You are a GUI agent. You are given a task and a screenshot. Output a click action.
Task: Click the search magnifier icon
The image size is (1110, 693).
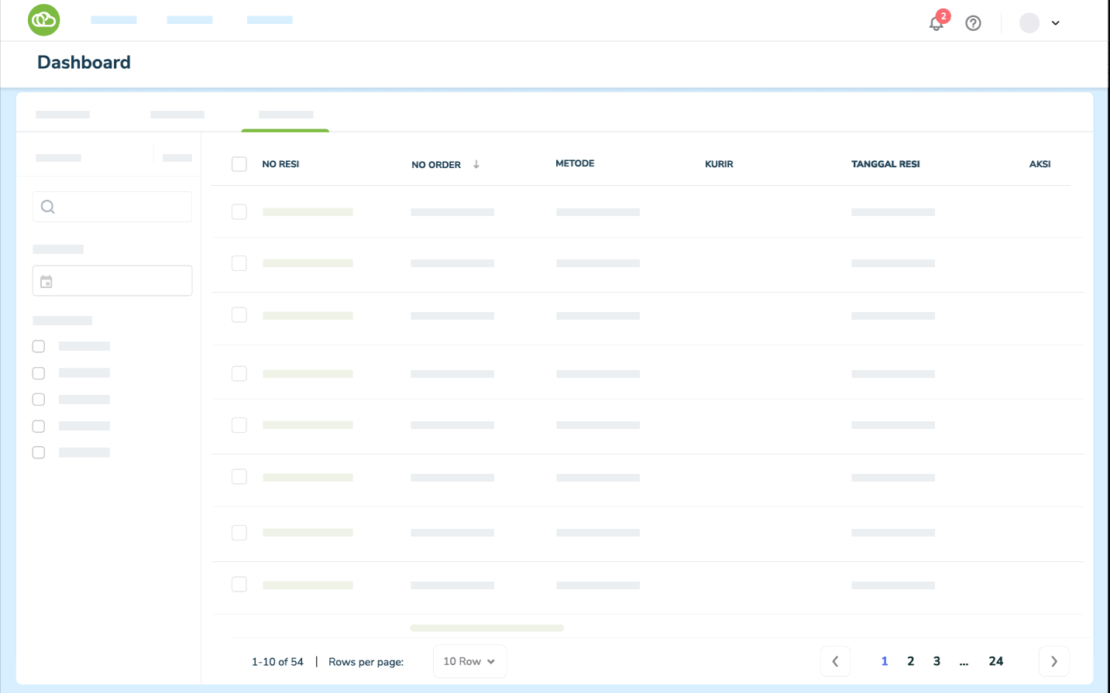48,207
